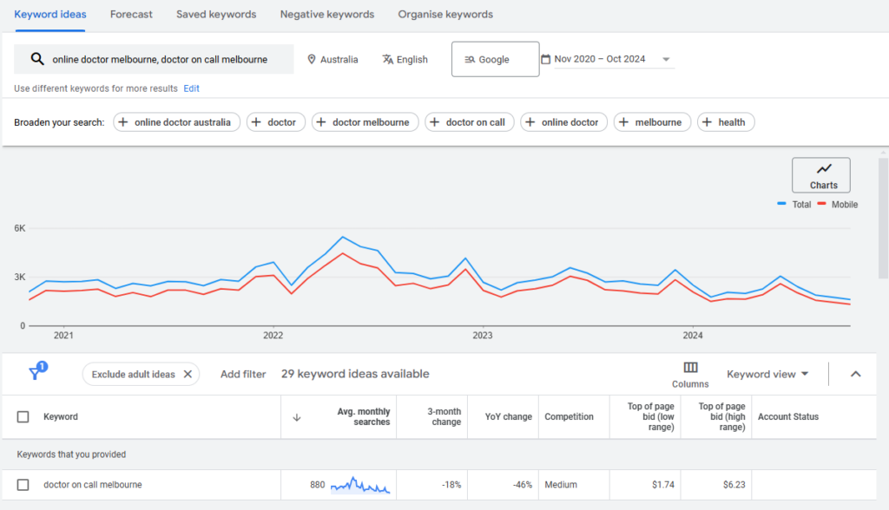889x510 pixels.
Task: Click the calendar date range icon
Action: (546, 58)
